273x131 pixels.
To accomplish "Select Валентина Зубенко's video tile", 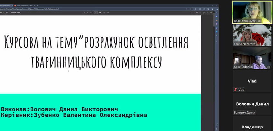I will 252,12.
